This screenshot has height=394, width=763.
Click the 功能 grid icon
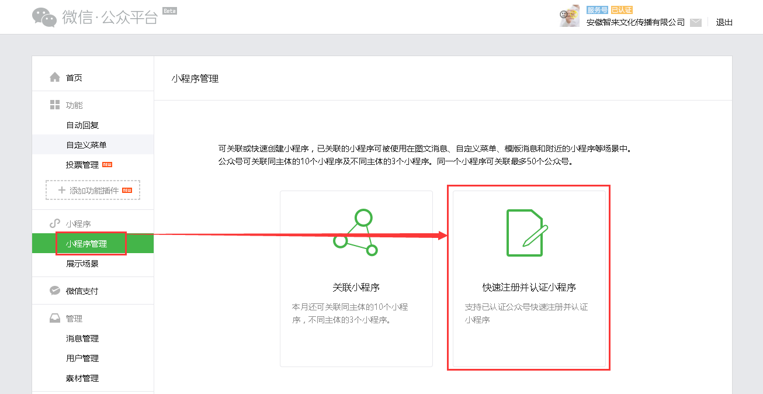pyautogui.click(x=55, y=105)
